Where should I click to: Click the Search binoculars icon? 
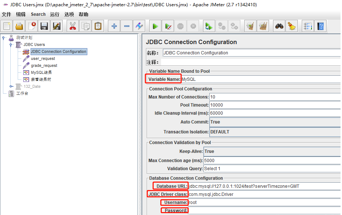(279, 26)
